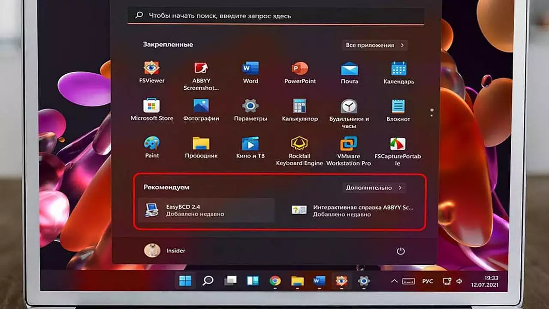Open the Почта mail app
Image resolution: width=549 pixels, height=309 pixels.
tap(350, 72)
